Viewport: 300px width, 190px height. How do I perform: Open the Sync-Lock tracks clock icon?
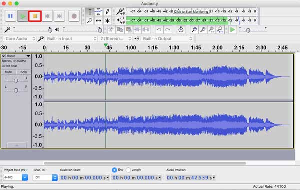tap(181, 30)
